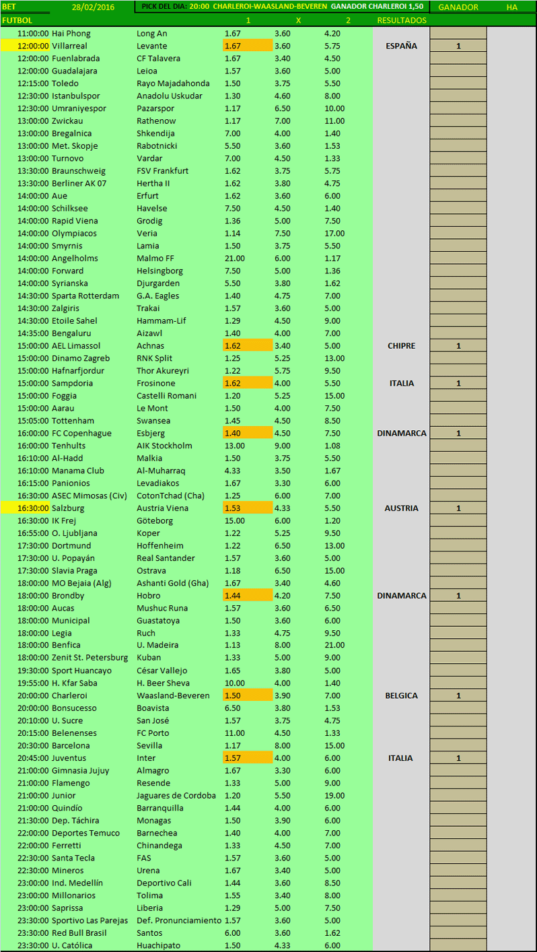The width and height of the screenshot is (537, 952).
Task: Click the ESPAÑA league label
Action: [401, 46]
